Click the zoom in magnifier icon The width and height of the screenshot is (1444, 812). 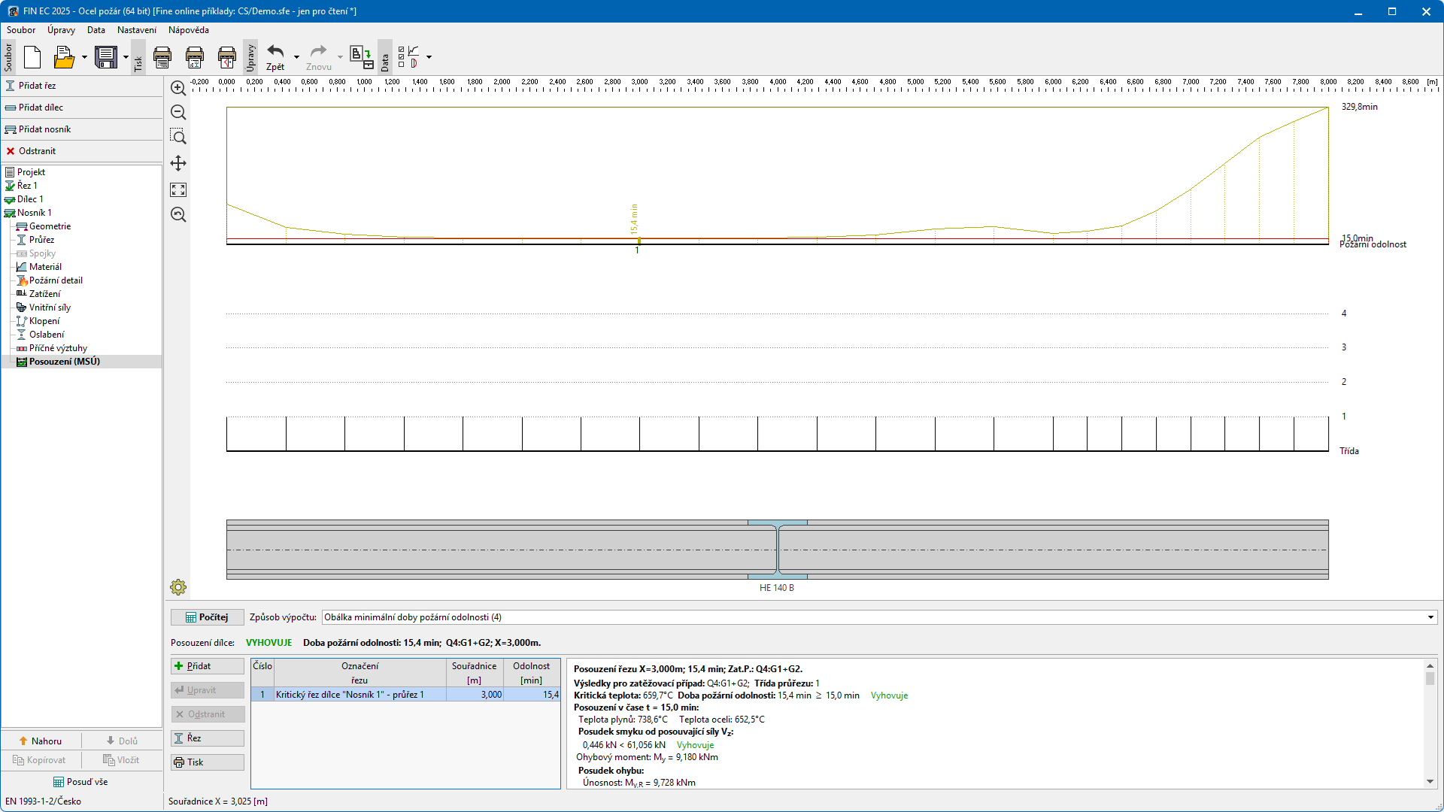[x=178, y=89]
